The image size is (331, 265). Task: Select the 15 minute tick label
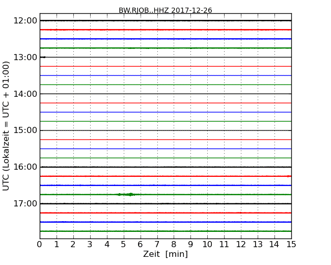pos(291,245)
